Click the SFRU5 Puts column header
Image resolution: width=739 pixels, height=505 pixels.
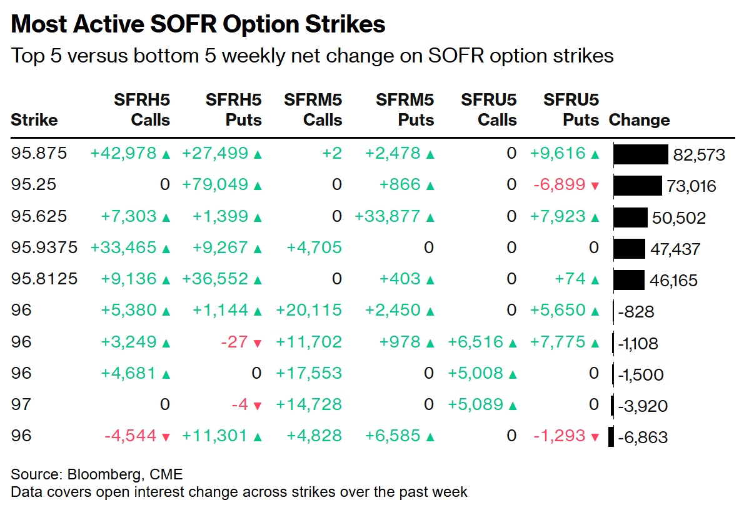click(x=571, y=109)
